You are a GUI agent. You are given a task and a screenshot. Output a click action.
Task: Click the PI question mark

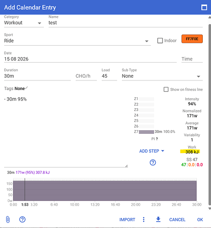pos(157,139)
